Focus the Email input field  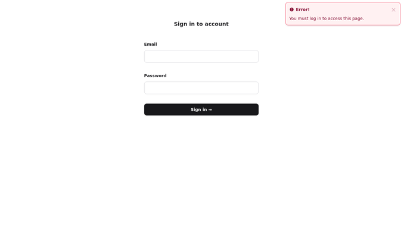(201, 56)
